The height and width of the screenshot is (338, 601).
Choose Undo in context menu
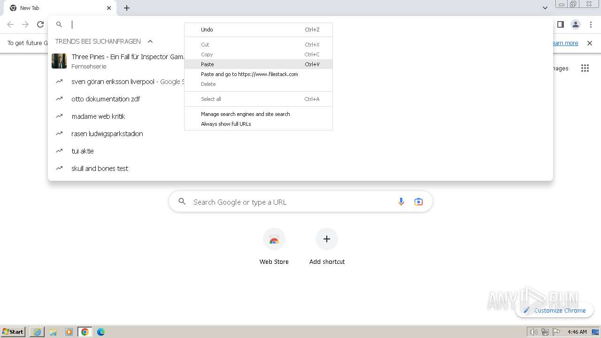[258, 30]
